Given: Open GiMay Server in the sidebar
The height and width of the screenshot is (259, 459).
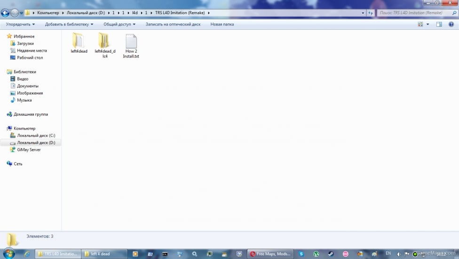Looking at the screenshot, I should (28, 149).
